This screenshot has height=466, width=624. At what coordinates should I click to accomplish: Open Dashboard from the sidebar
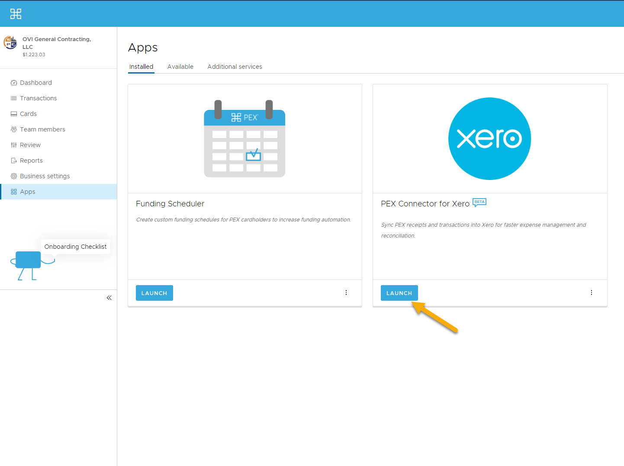coord(35,83)
